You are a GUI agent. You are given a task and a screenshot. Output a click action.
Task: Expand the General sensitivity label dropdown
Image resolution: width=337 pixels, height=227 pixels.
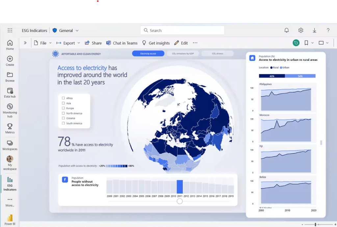point(66,31)
